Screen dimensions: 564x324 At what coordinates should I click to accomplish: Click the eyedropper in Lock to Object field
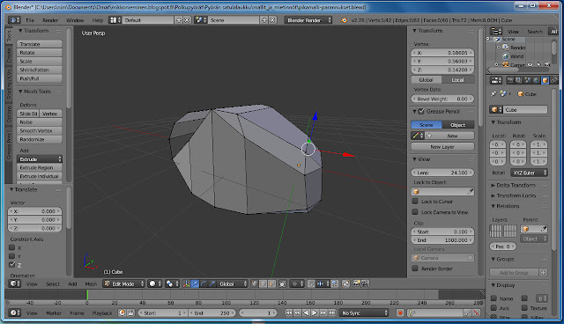(470, 191)
